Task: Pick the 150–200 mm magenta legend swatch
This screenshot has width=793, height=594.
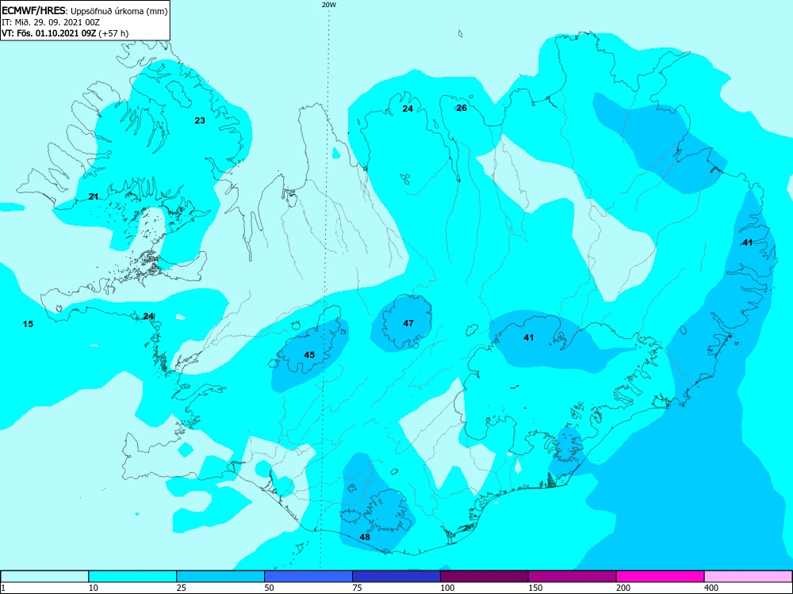Action: coord(573,577)
